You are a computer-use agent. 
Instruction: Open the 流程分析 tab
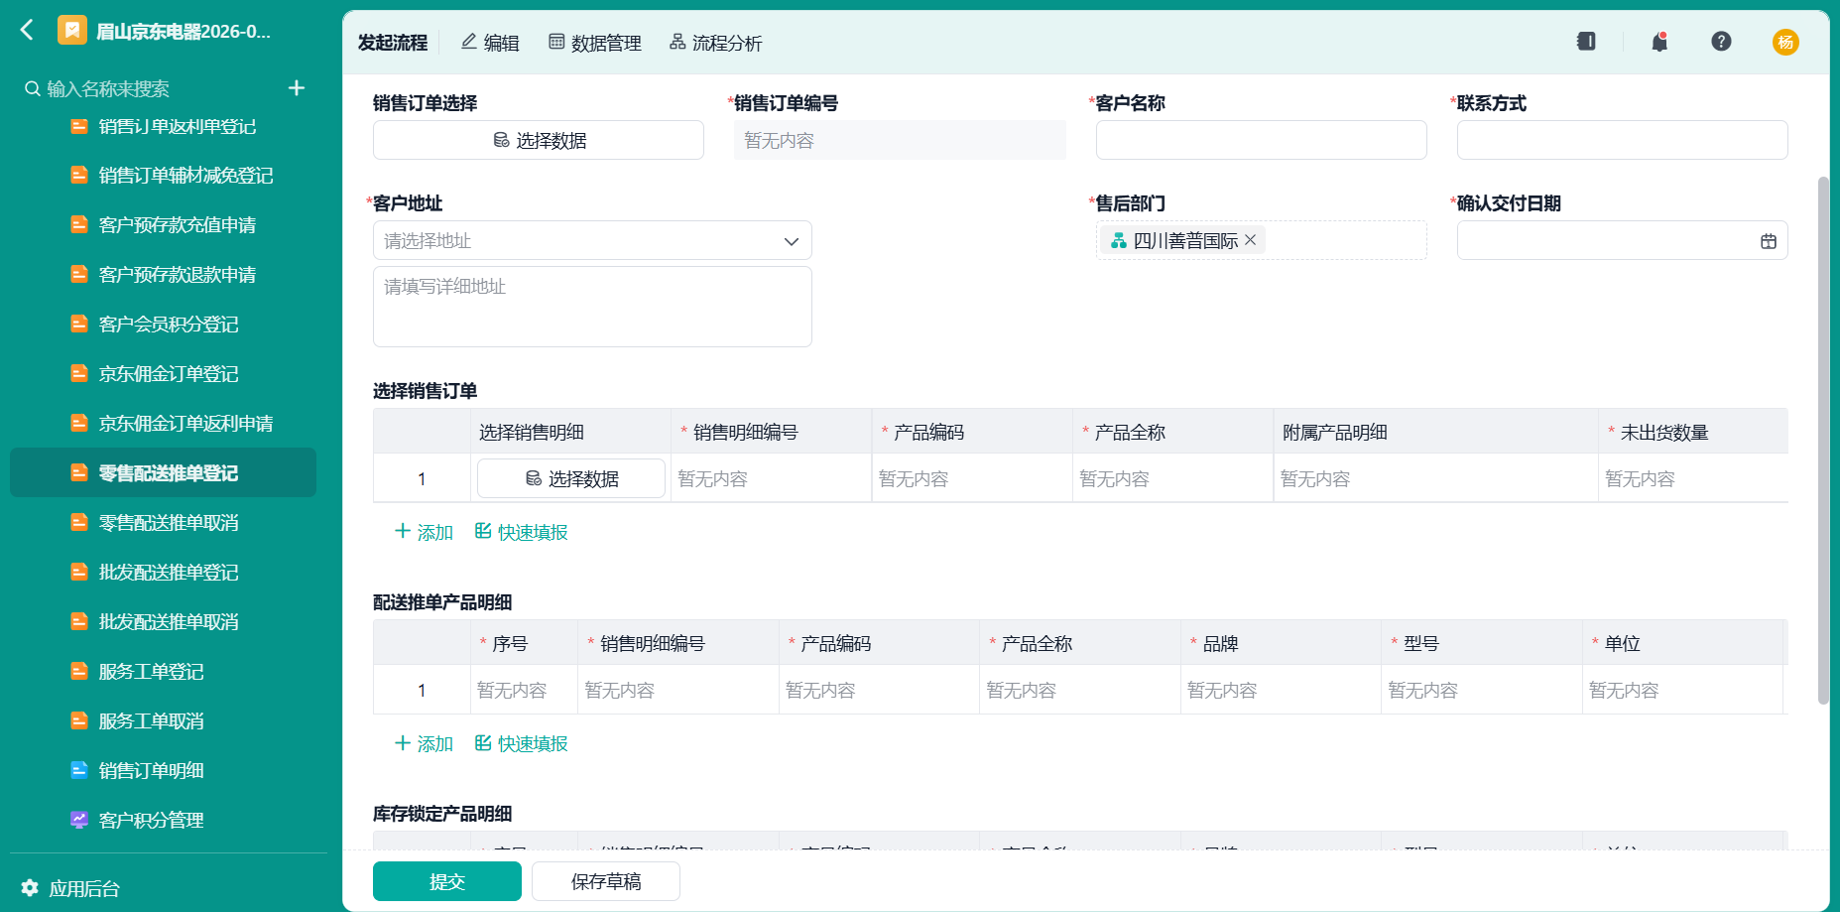point(715,43)
